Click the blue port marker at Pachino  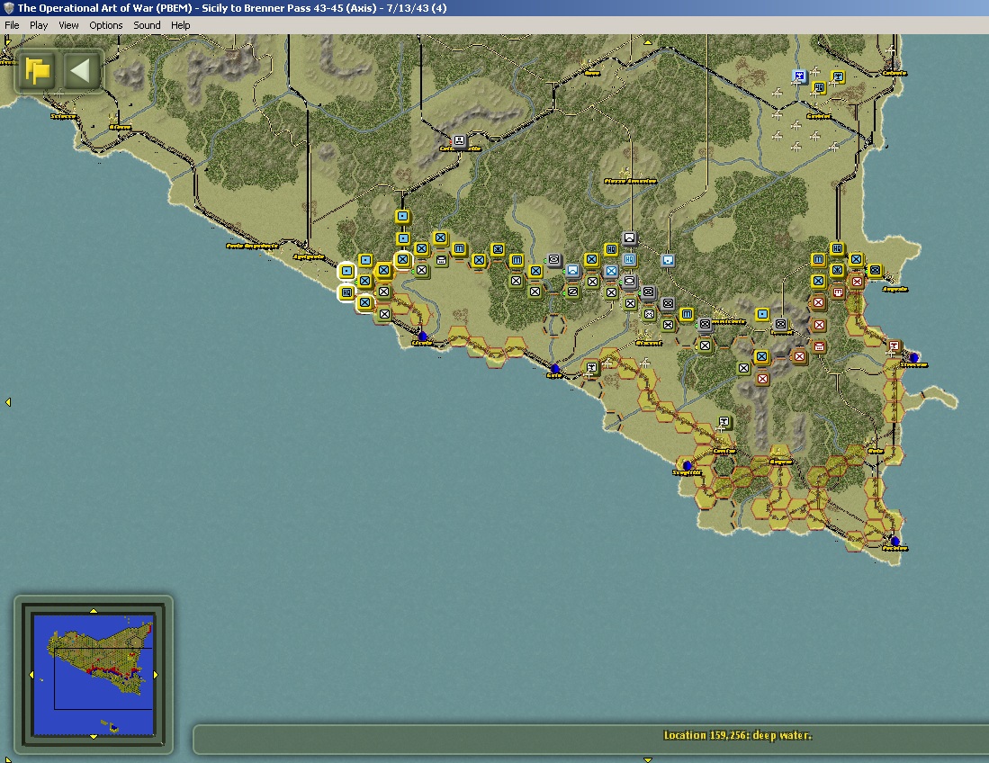pos(895,541)
